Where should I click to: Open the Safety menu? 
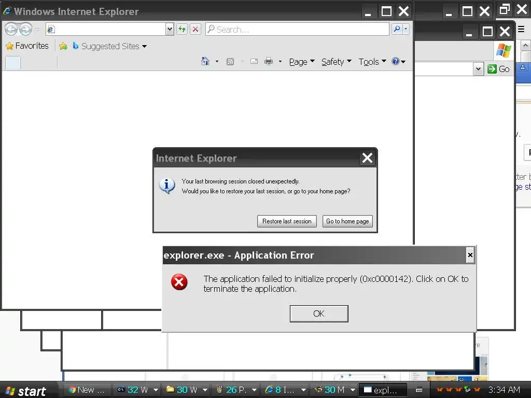pyautogui.click(x=336, y=62)
